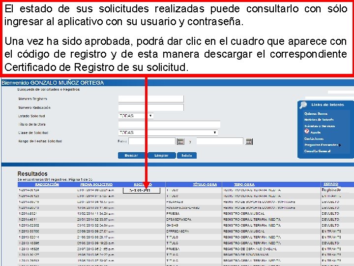Image resolution: width=354 pixels, height=266 pixels.
Task: Open the Quiénes Somos link
Action: click(316, 114)
